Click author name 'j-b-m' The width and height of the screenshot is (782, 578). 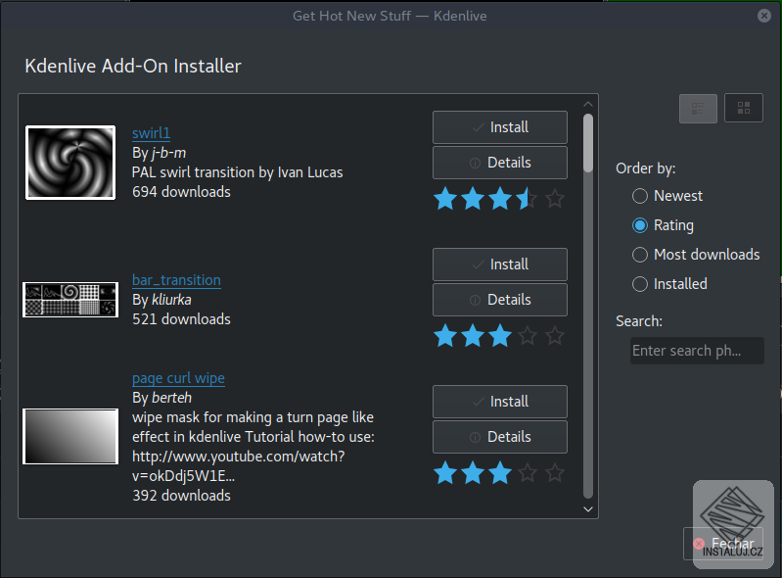point(169,153)
